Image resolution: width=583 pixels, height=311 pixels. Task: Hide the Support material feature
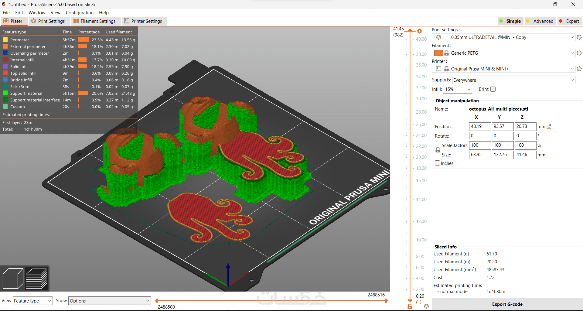click(x=5, y=93)
